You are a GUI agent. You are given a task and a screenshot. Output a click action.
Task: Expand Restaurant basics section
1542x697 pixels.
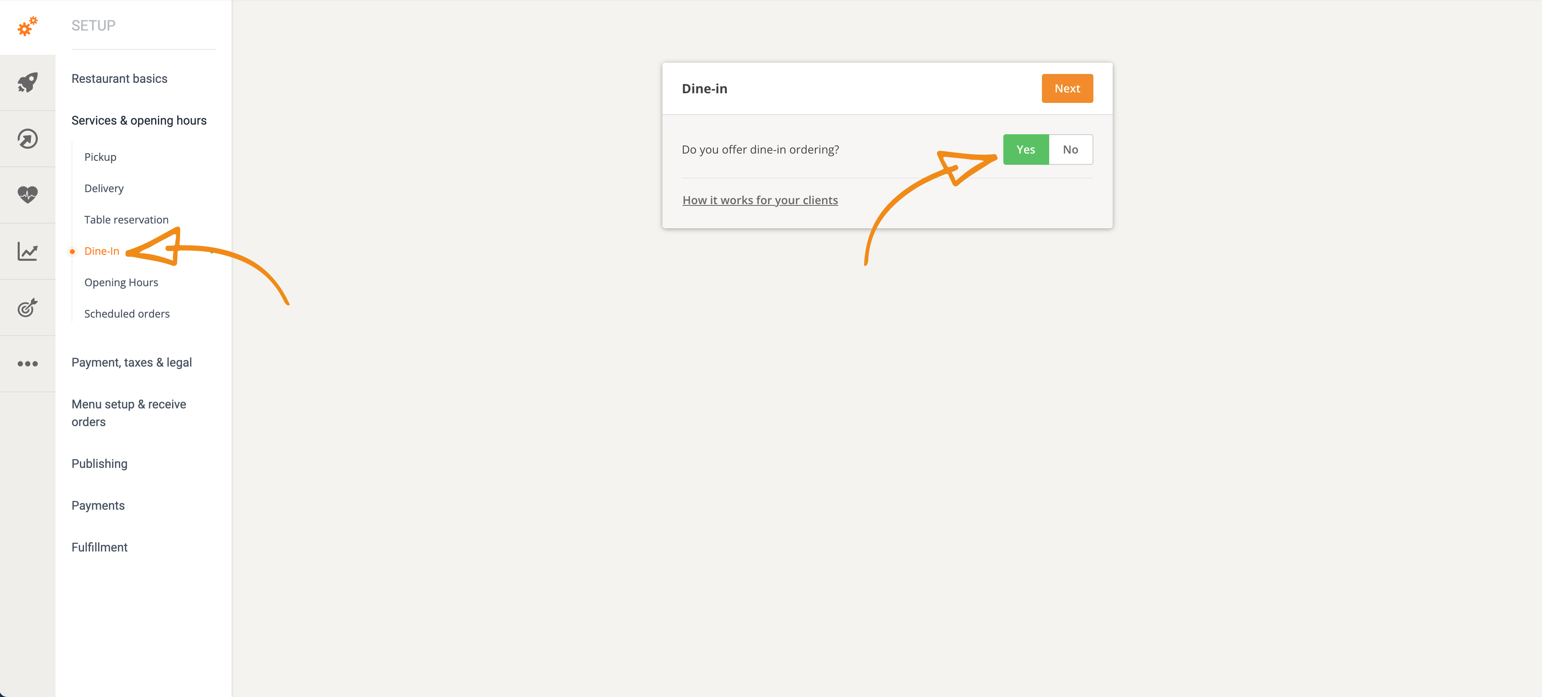tap(119, 78)
